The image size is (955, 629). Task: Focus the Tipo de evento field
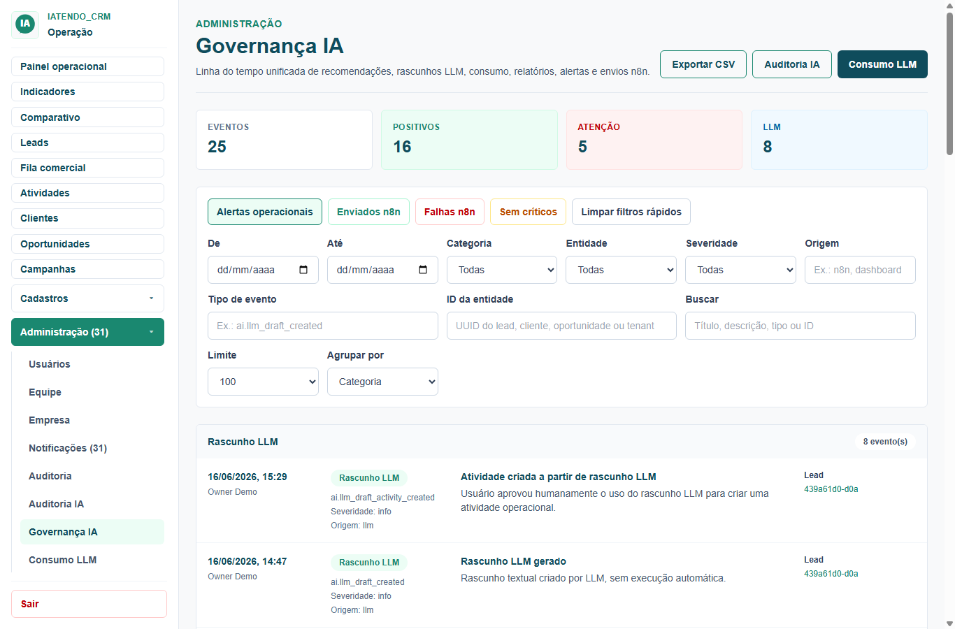coord(323,326)
